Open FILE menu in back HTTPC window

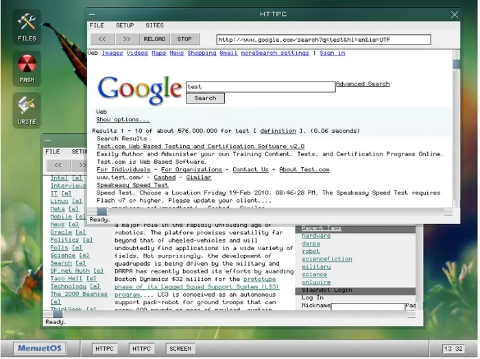tap(53, 151)
